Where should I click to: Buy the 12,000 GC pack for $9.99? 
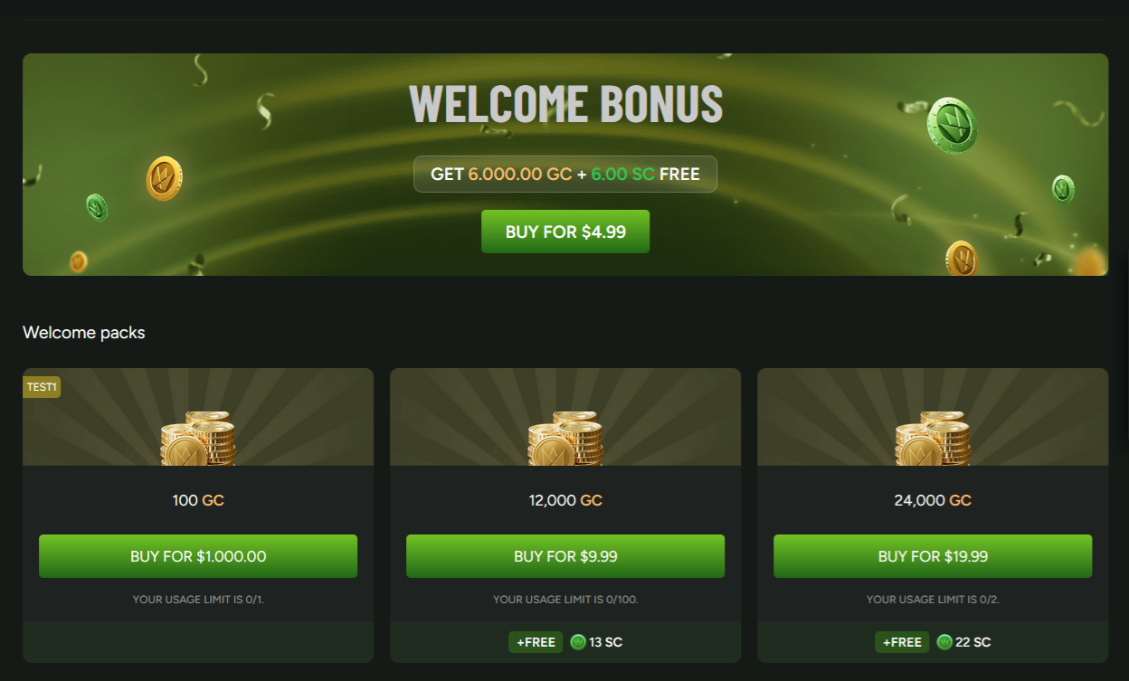pyautogui.click(x=565, y=556)
